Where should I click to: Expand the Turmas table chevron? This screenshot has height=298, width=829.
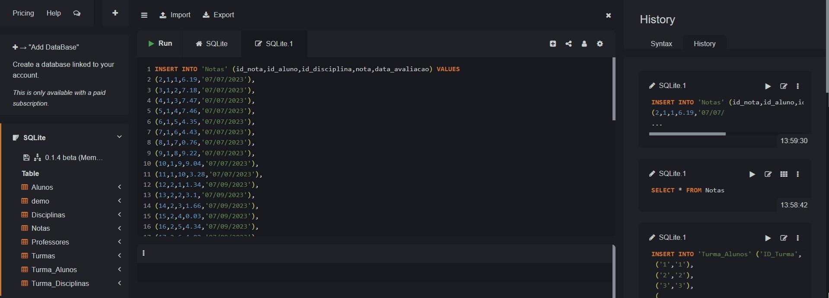(x=120, y=255)
